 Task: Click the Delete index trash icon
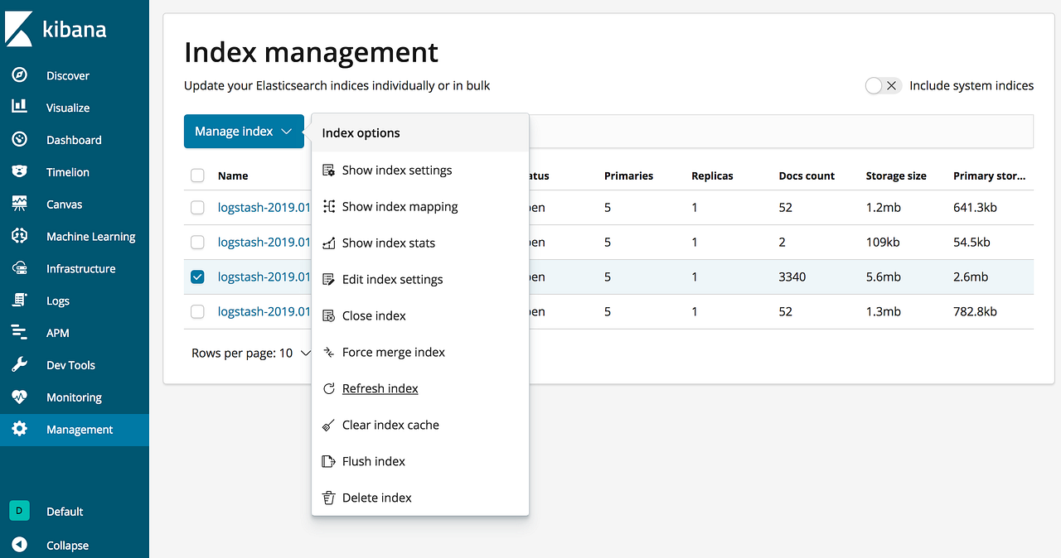(328, 498)
